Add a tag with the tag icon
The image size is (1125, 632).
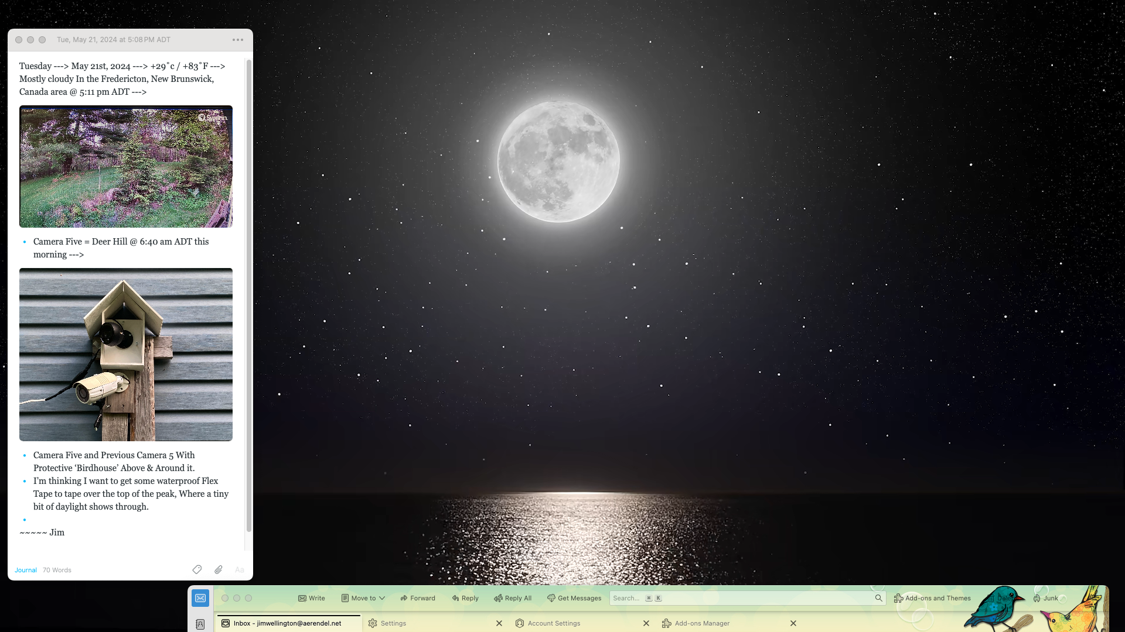click(x=197, y=569)
